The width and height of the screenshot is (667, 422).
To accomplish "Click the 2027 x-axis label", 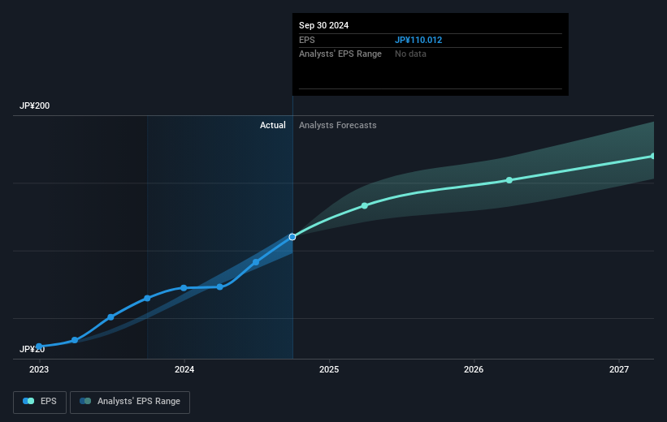I will point(618,369).
